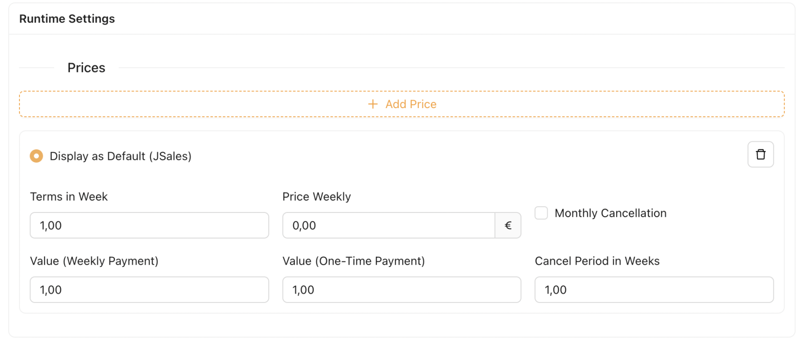Focus the Terms in Week input field

(149, 226)
